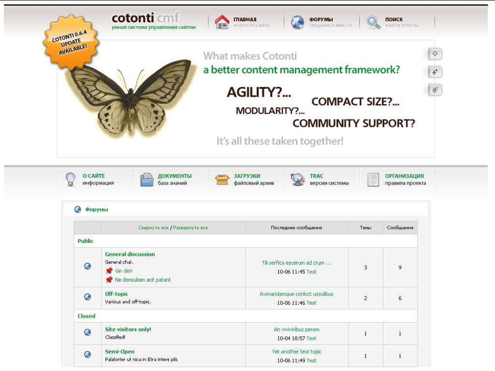Image resolution: width=495 pixels, height=371 pixels.
Task: Open last post Tili serfica escerum ad crum
Action: pos(296,263)
